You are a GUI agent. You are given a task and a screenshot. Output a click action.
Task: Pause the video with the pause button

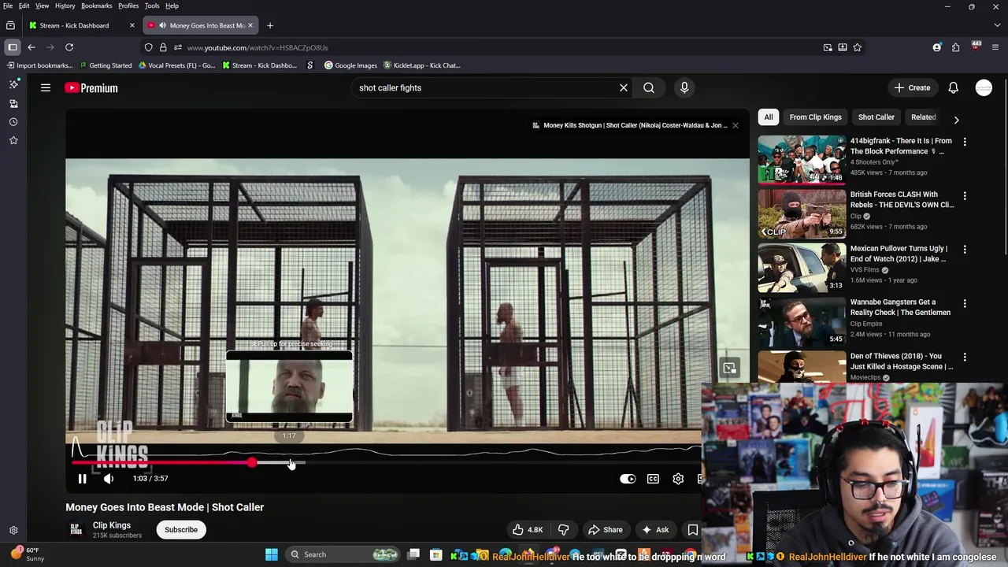pyautogui.click(x=82, y=479)
